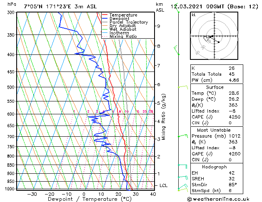Click the LCL level marker
The image size is (262, 202).
click(163, 185)
